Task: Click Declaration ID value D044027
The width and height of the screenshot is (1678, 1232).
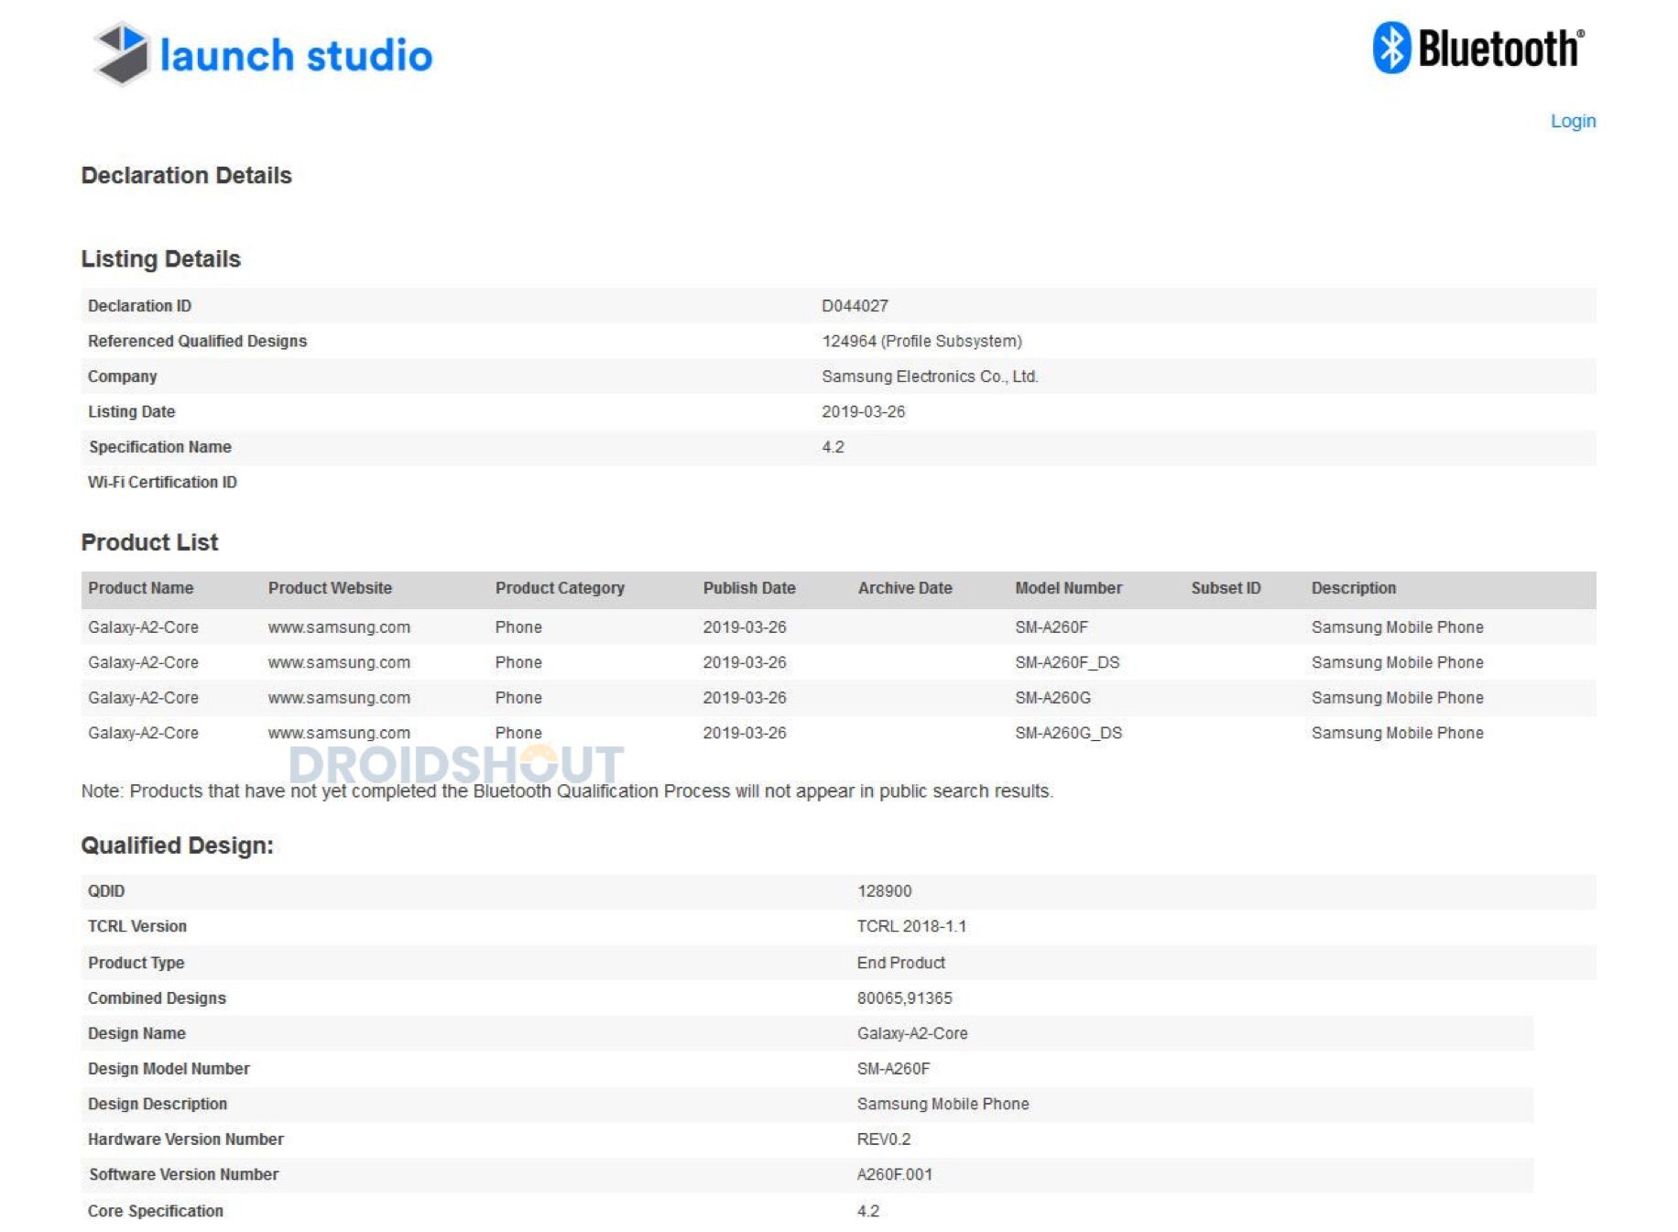Action: (855, 306)
